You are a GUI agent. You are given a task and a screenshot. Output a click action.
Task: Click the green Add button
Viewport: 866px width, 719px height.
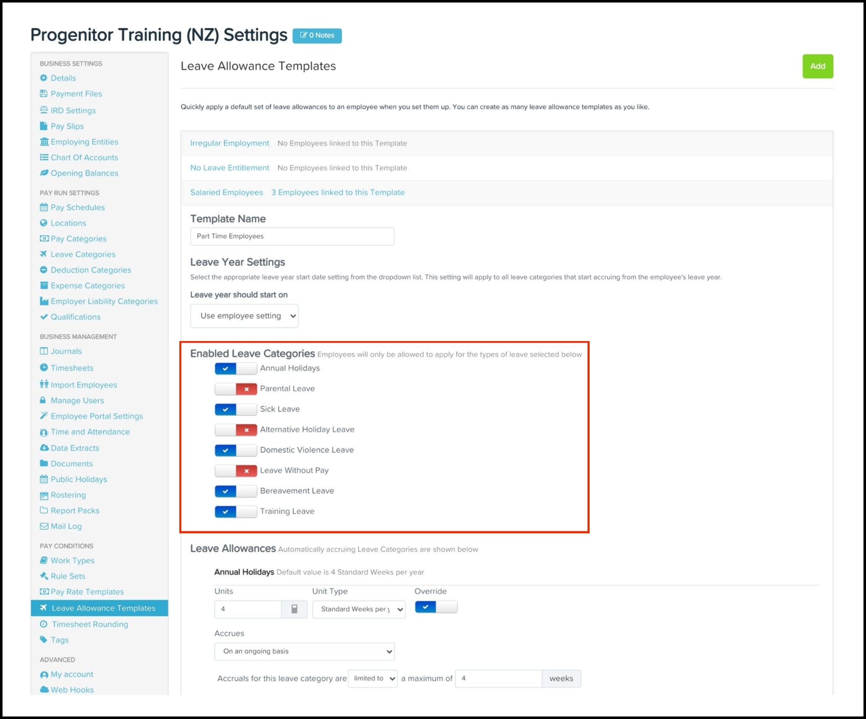817,66
